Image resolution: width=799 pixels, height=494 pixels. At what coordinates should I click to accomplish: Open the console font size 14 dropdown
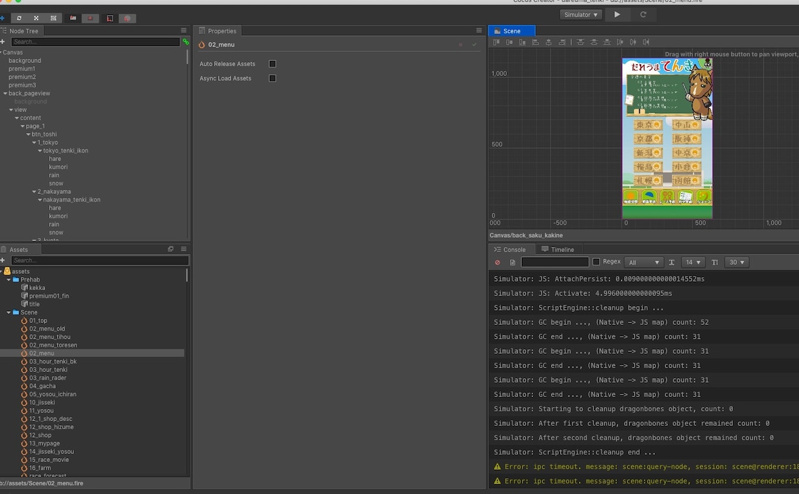coord(693,262)
